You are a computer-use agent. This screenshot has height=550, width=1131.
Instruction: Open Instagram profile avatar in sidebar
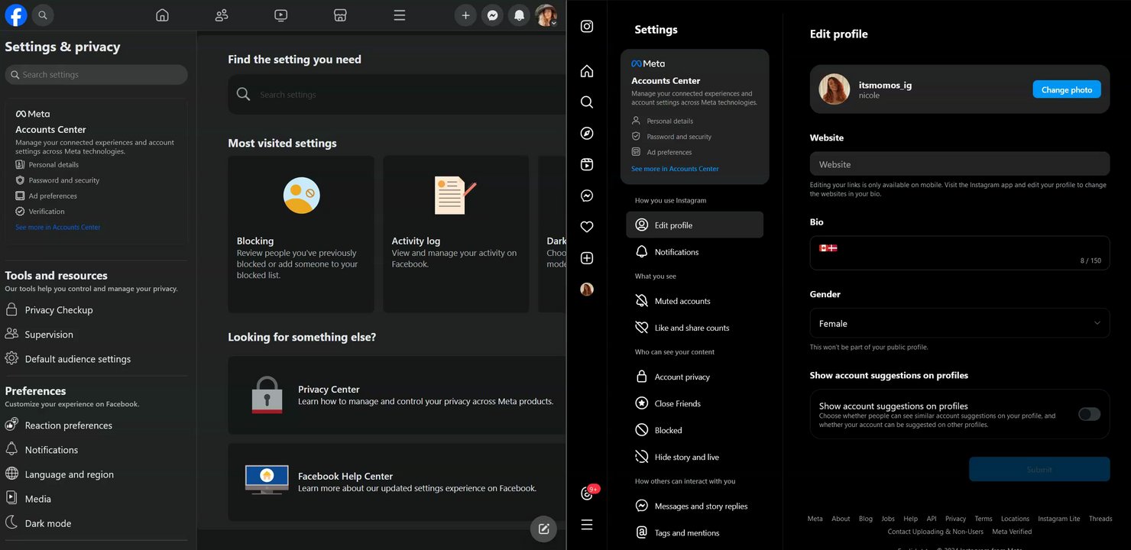click(x=587, y=290)
